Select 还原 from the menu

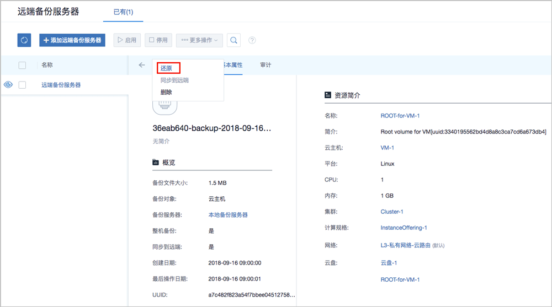click(x=166, y=68)
